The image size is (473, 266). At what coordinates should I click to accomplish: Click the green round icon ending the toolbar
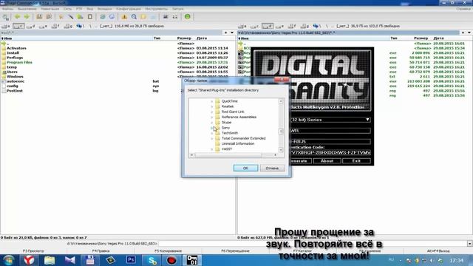point(187,16)
